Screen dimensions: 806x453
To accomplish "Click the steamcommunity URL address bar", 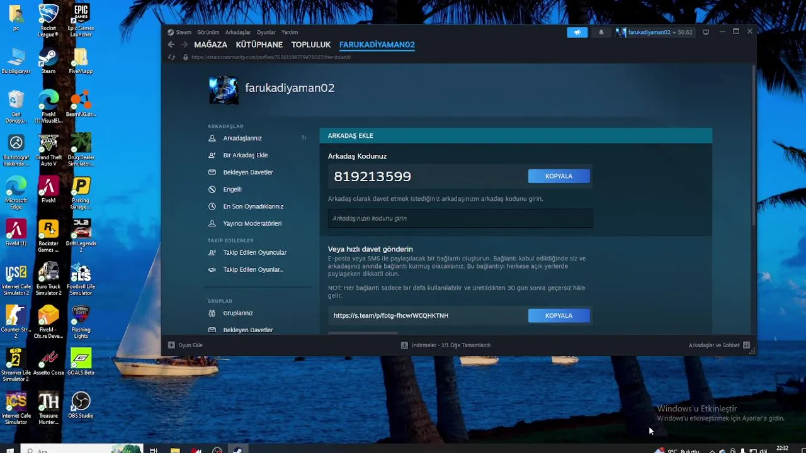I will (x=271, y=57).
